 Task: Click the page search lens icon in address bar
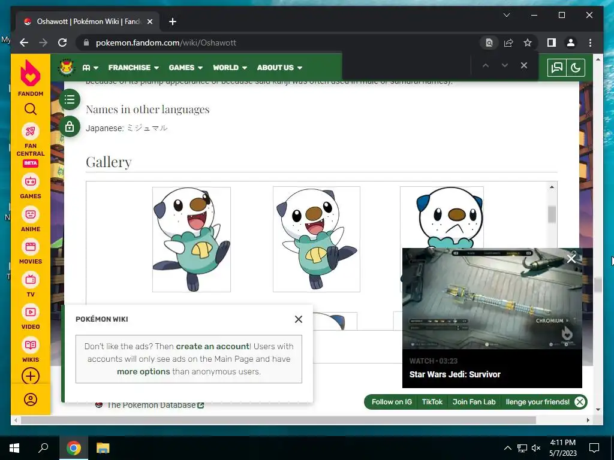pos(489,43)
